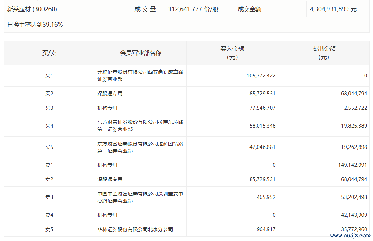The width and height of the screenshot is (373, 241).
Task: Click the 卖5 row label
Action: point(49,230)
